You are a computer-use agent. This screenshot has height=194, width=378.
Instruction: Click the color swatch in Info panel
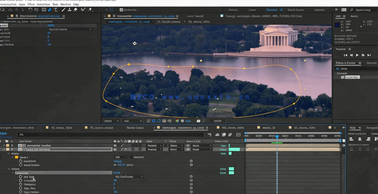337,25
